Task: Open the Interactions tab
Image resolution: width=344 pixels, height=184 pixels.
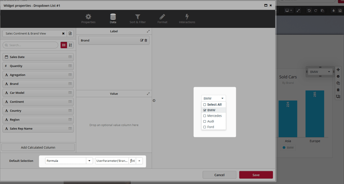Action: pyautogui.click(x=187, y=19)
